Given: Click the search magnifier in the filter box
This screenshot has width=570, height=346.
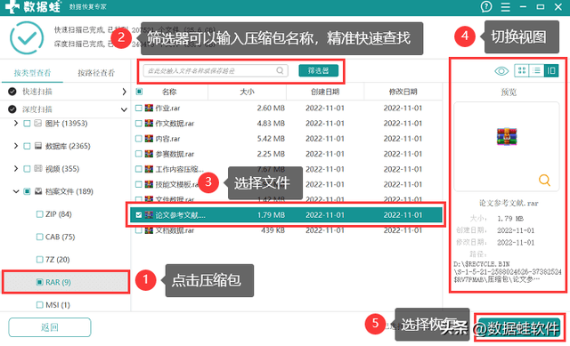Looking at the screenshot, I should pos(280,70).
